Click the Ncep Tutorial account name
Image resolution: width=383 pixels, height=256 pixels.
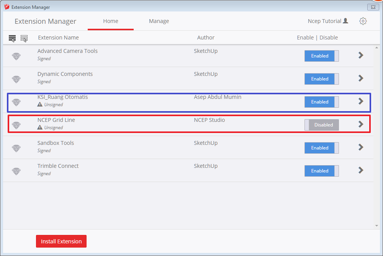click(324, 21)
